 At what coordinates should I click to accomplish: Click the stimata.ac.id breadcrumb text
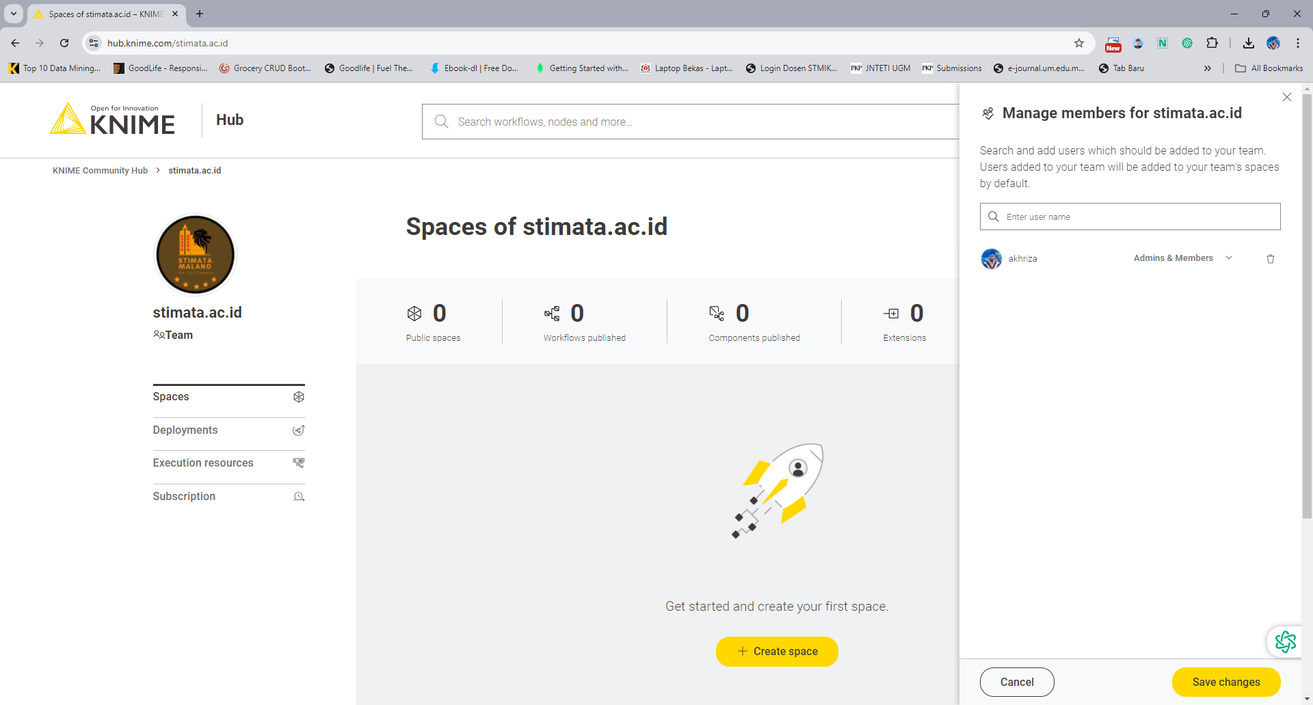tap(195, 171)
